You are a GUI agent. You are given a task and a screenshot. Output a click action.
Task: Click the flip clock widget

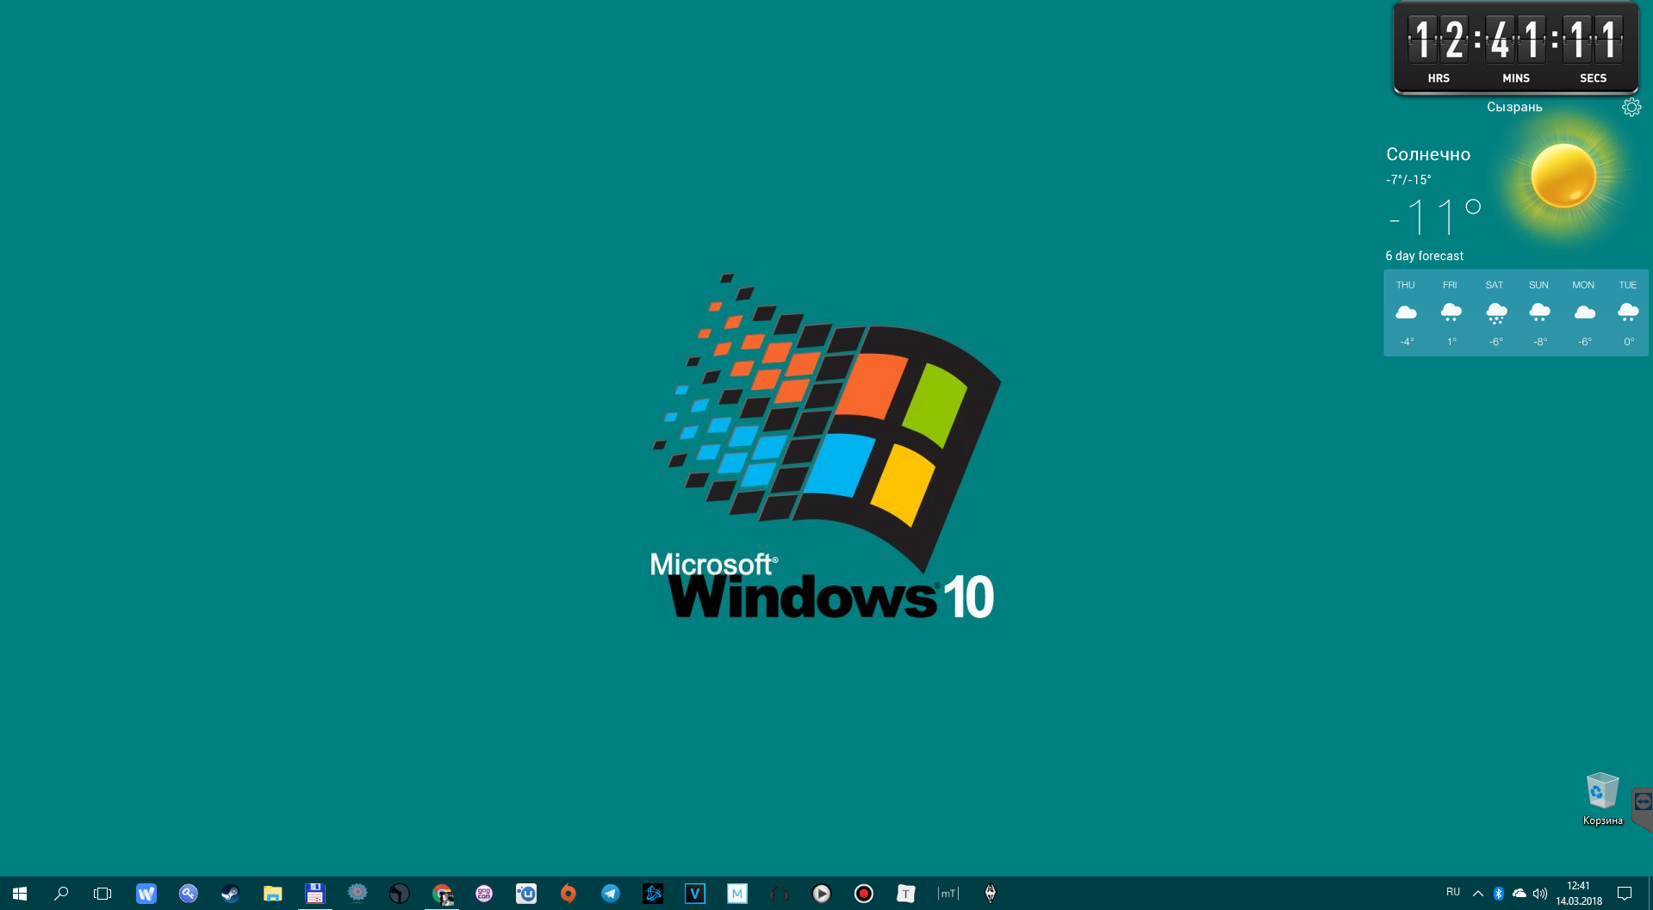pos(1516,48)
